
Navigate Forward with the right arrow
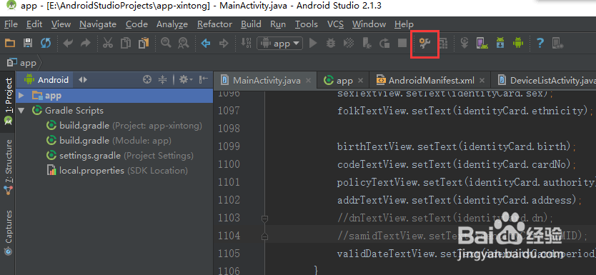(x=224, y=44)
